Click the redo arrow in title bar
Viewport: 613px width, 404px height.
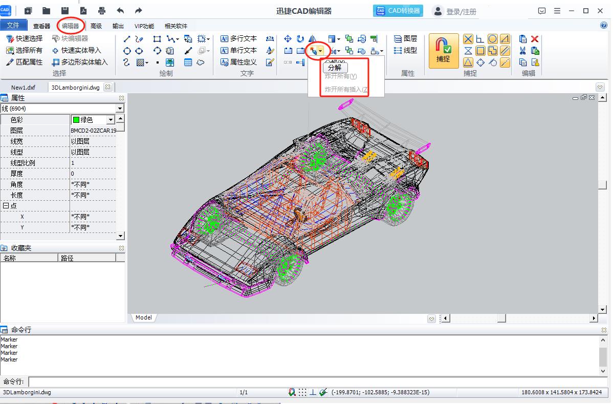(x=138, y=11)
